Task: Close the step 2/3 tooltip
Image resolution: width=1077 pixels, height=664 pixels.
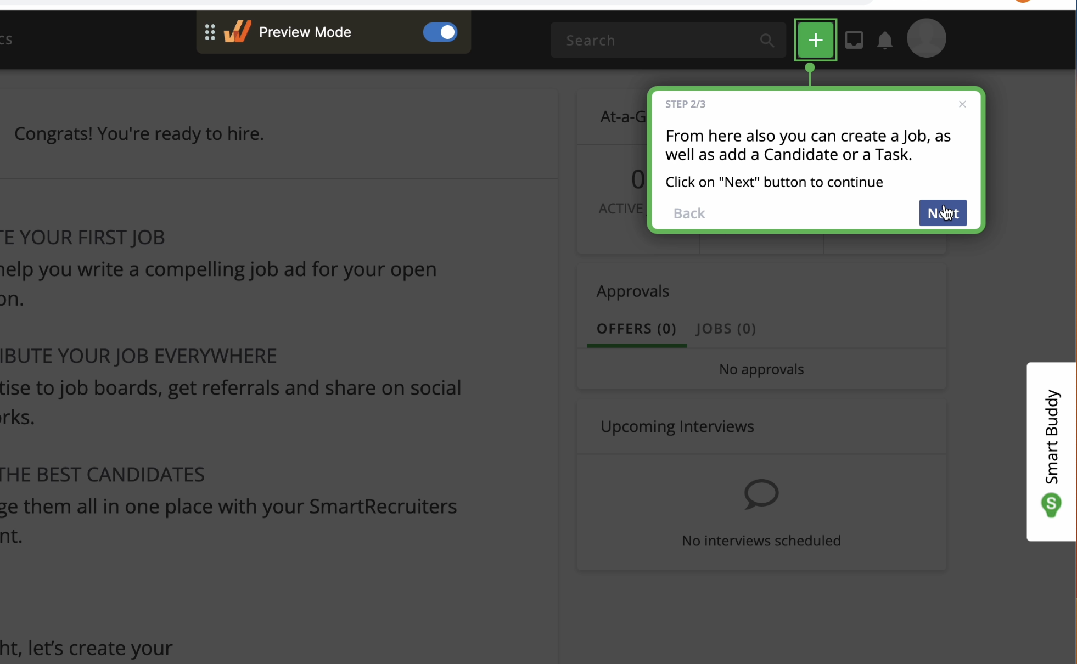Action: click(x=962, y=104)
